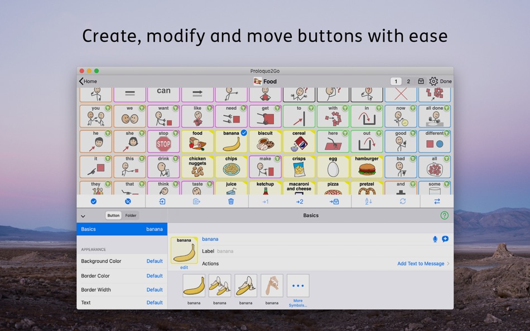Image resolution: width=530 pixels, height=331 pixels.
Task: Switch to page 2
Action: [x=408, y=81]
